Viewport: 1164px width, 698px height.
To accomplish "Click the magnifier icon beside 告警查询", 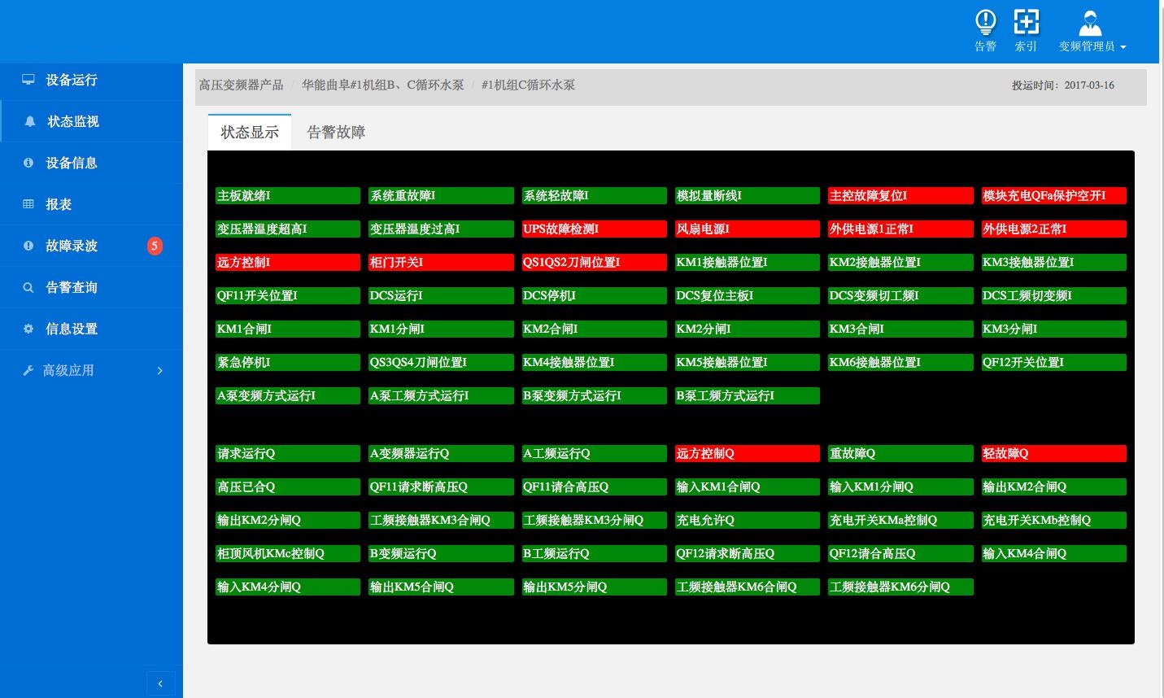I will click(28, 287).
